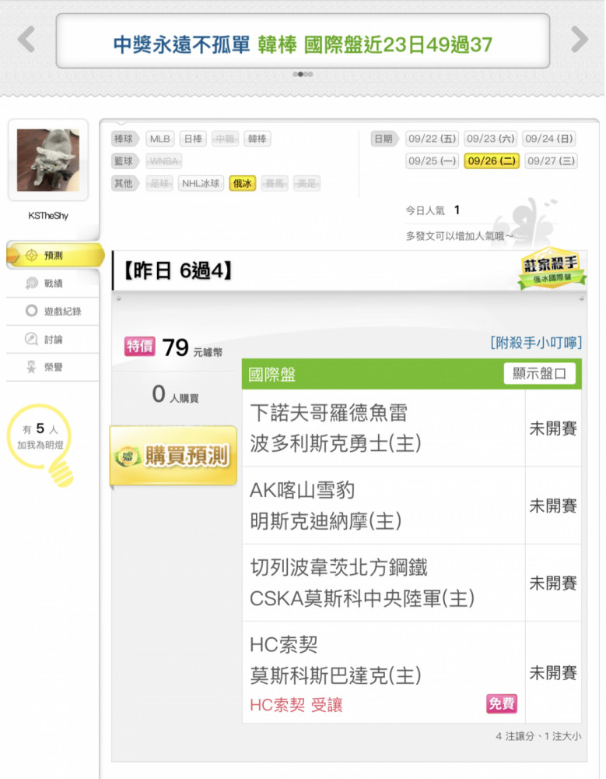The height and width of the screenshot is (779, 606).
Task: Click the 莊家殺手 badge icon
Action: pos(552,268)
